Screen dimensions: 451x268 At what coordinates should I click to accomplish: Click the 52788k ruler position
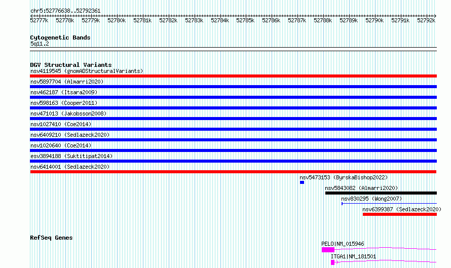pos(323,20)
